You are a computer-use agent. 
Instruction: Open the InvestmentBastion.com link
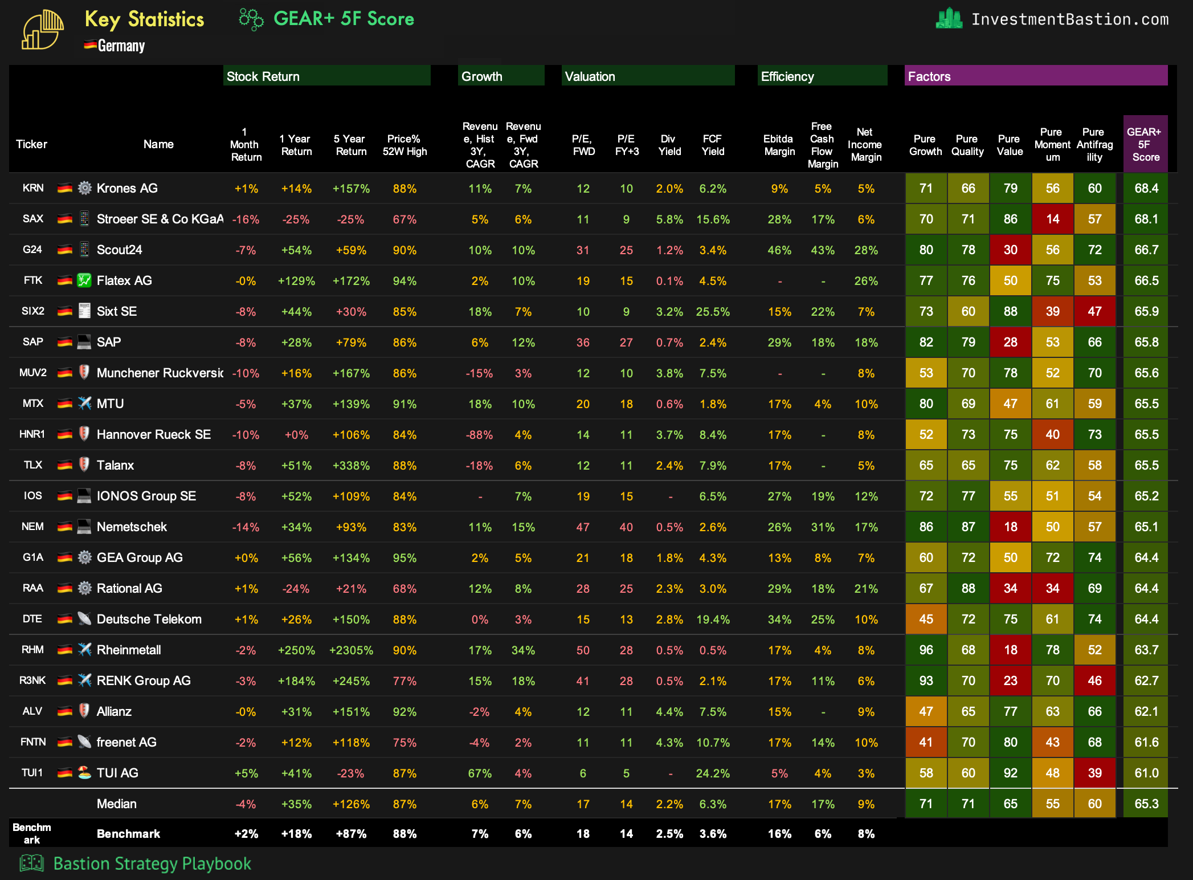point(1069,19)
